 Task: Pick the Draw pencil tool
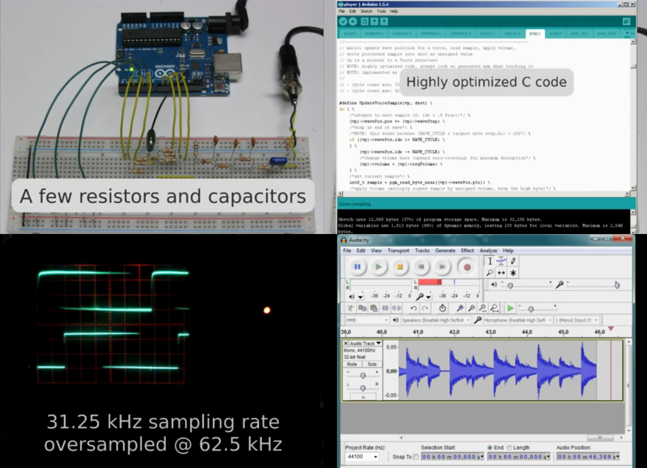coord(513,261)
